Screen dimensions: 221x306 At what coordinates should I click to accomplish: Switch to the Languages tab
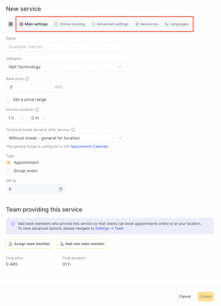pos(177,24)
